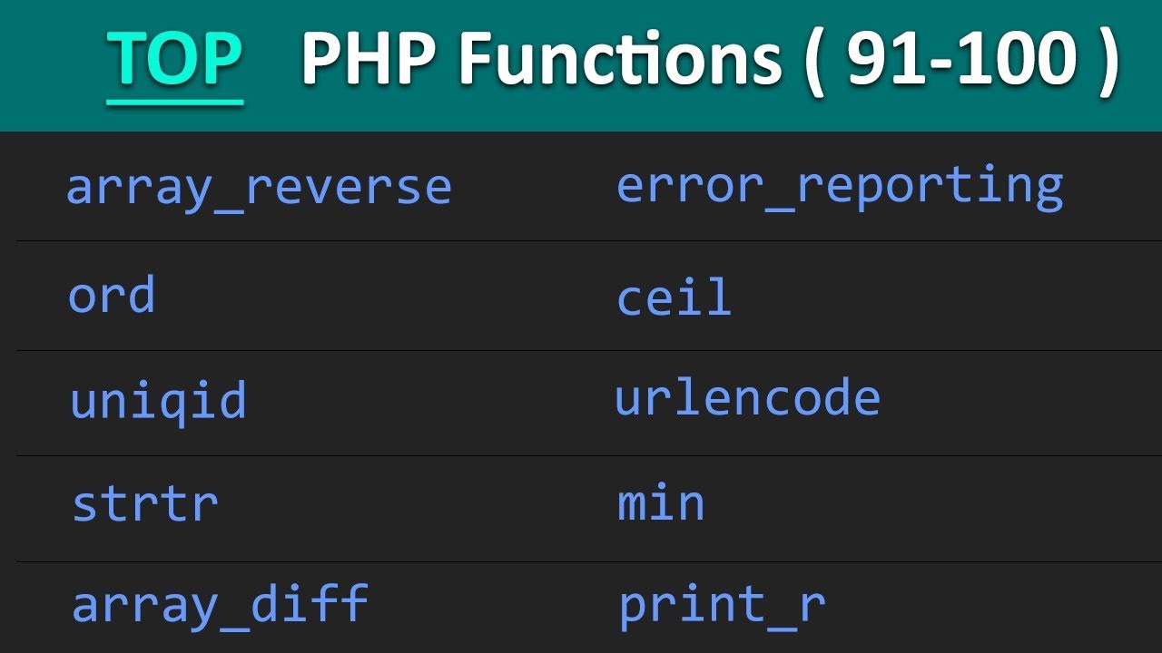
Task: Click the underline beneath the TOP word
Action: pyautogui.click(x=175, y=101)
